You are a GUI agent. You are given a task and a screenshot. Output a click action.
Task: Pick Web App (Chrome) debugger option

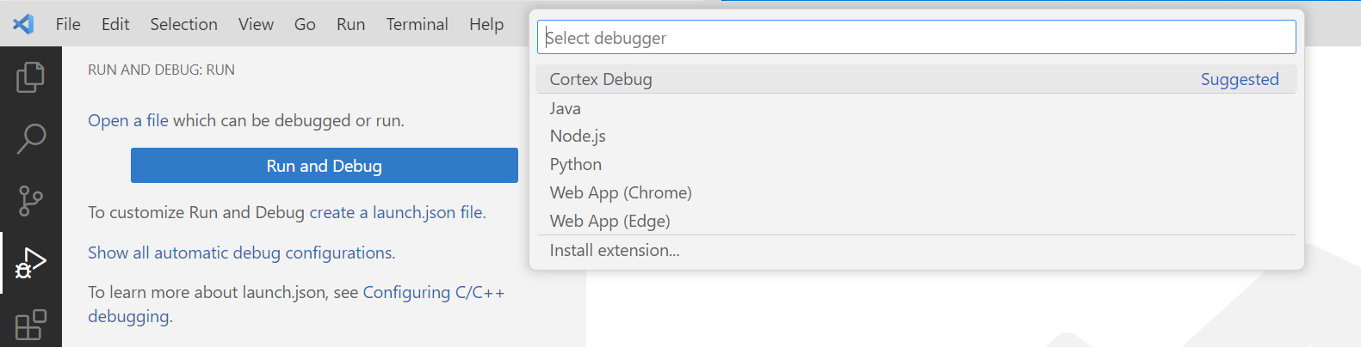(x=621, y=192)
